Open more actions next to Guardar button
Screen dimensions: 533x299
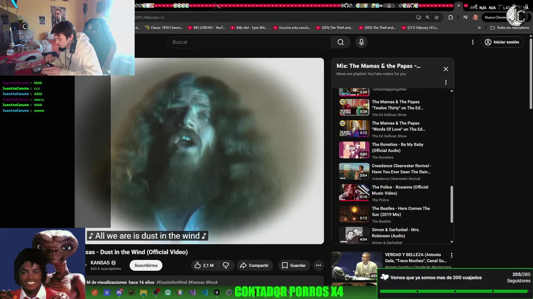coord(318,265)
